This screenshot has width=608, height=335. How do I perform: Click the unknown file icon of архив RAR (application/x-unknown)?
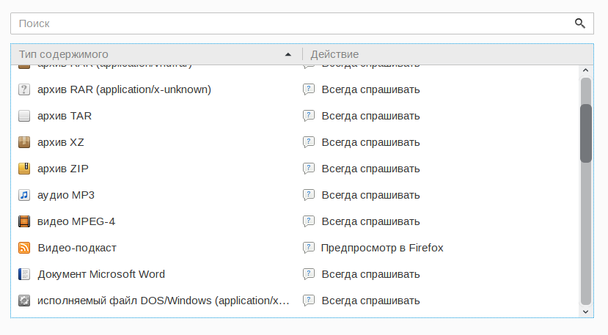pos(24,89)
